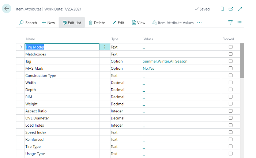This screenshot has height=158, width=256.
Task: Select the OVL Diameter name cell
Action: click(x=62, y=118)
